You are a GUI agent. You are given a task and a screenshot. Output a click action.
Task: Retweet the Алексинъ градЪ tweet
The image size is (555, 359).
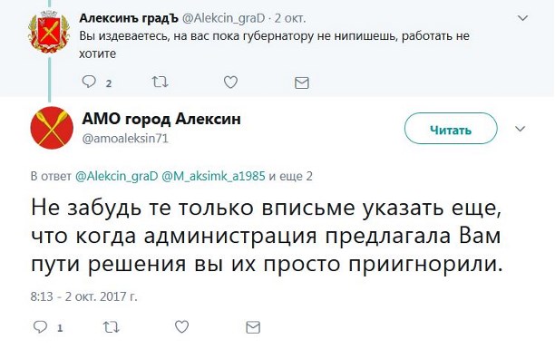tap(160, 82)
